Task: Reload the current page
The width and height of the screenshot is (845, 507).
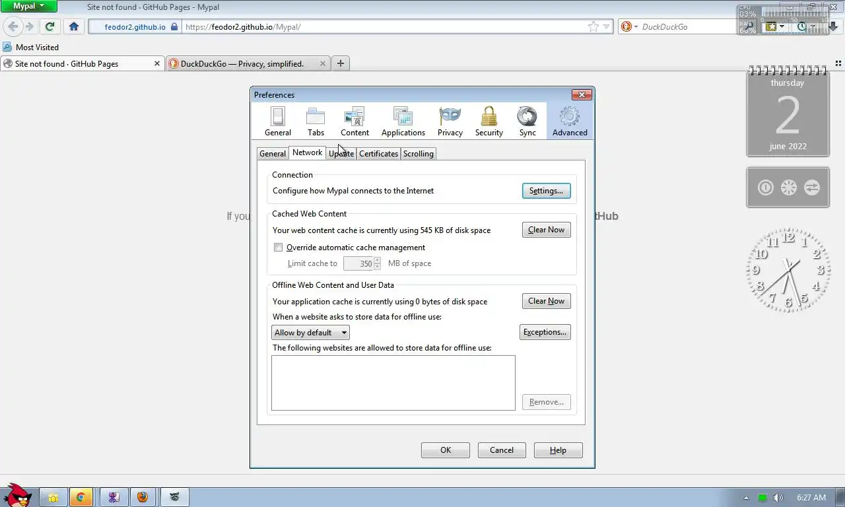Action: click(50, 27)
